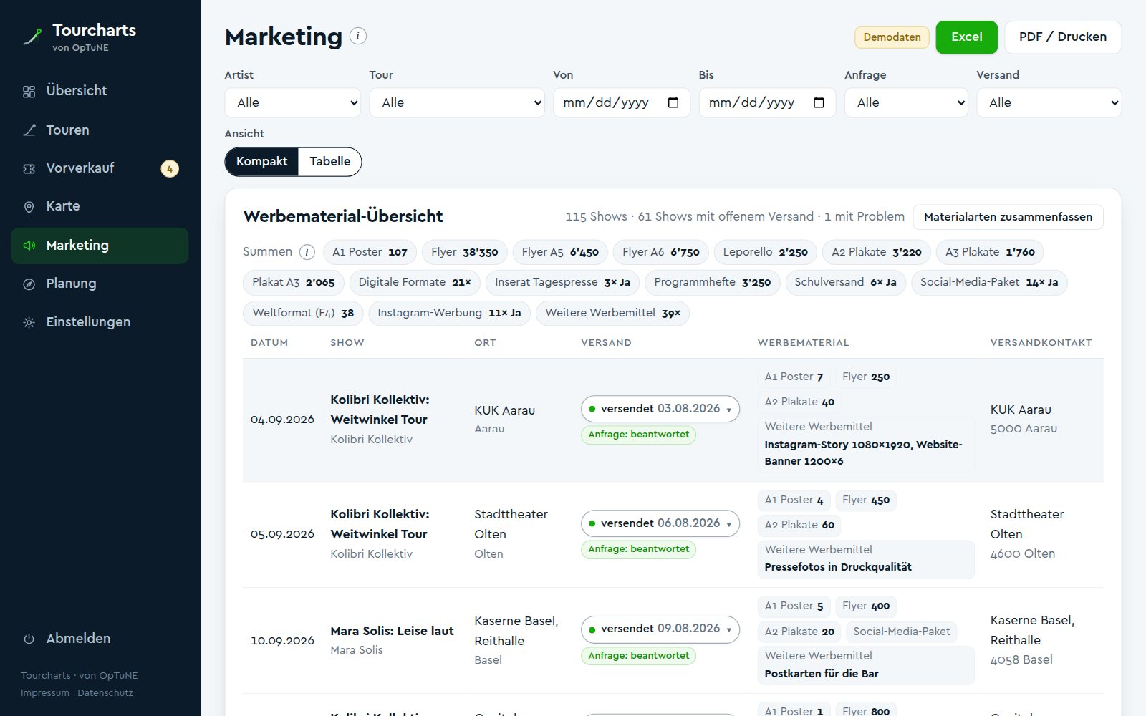The image size is (1146, 716).
Task: Click the Tourcharts logo icon
Action: pyautogui.click(x=32, y=37)
